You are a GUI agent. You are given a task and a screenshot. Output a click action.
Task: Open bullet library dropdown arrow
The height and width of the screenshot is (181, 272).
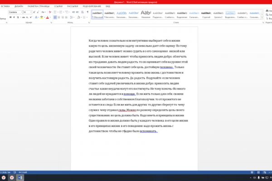[x=58, y=12]
